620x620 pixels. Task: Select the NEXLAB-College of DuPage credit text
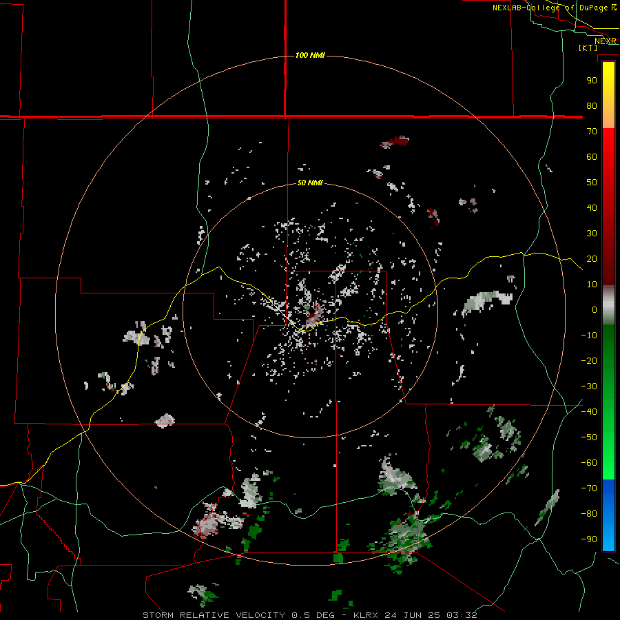pos(555,8)
